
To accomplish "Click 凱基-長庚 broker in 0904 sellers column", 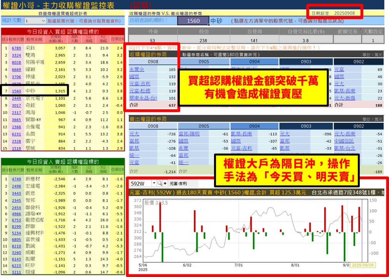I will tap(241, 134).
